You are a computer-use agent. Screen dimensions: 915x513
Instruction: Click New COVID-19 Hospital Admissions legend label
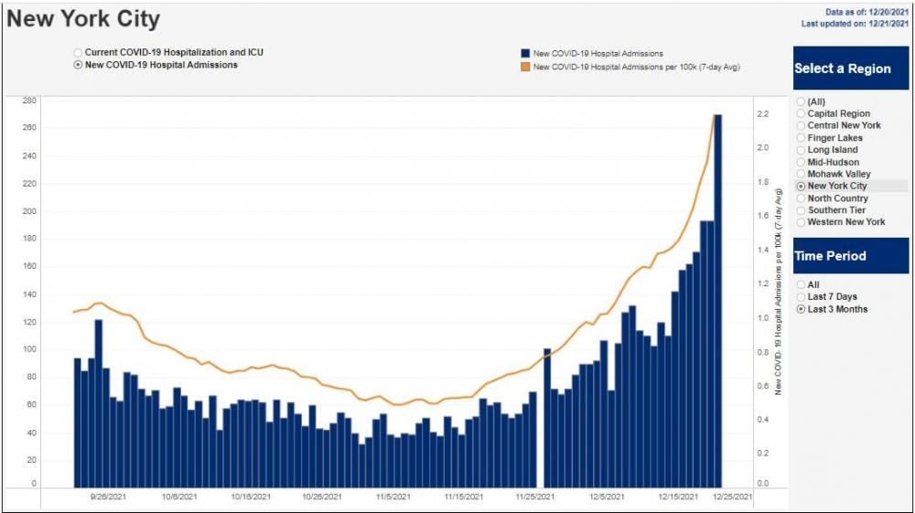tap(598, 54)
